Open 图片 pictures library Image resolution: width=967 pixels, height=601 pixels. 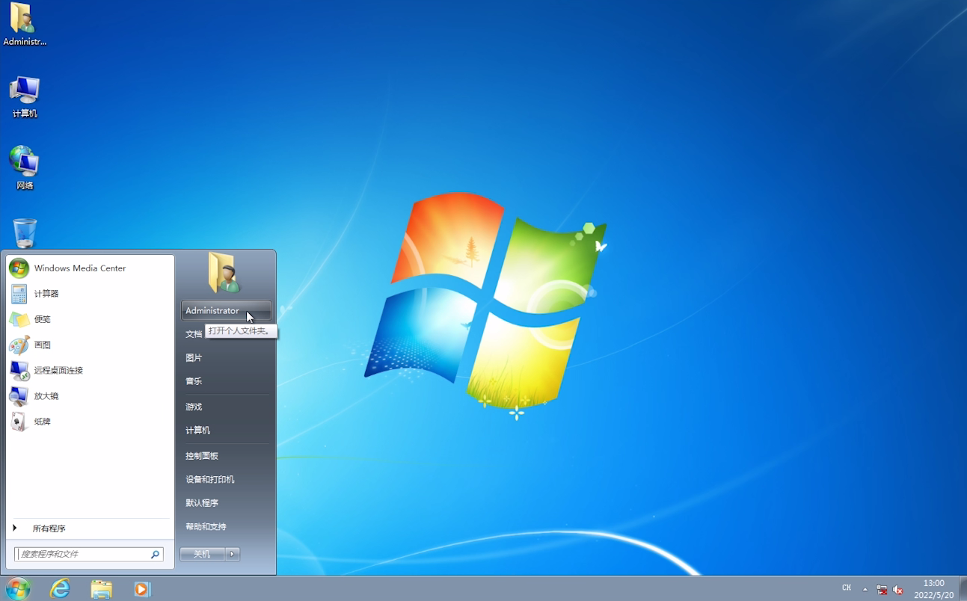click(226, 358)
